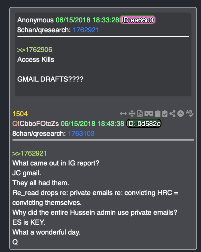Click the share icon for post 1504
This screenshot has height=252, width=201.
click(x=172, y=113)
